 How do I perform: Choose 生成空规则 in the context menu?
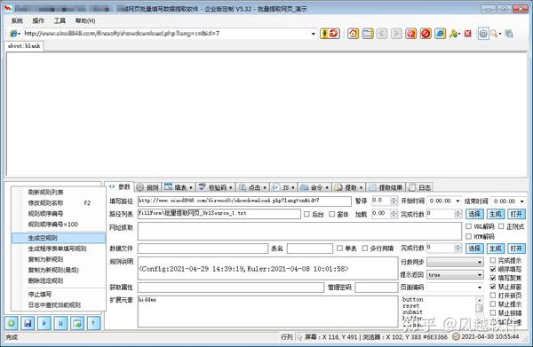click(x=59, y=238)
